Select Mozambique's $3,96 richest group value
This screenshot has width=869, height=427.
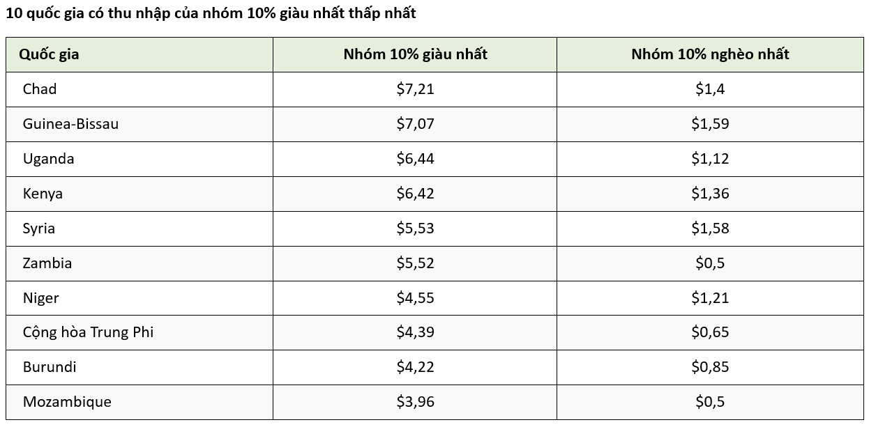(415, 402)
